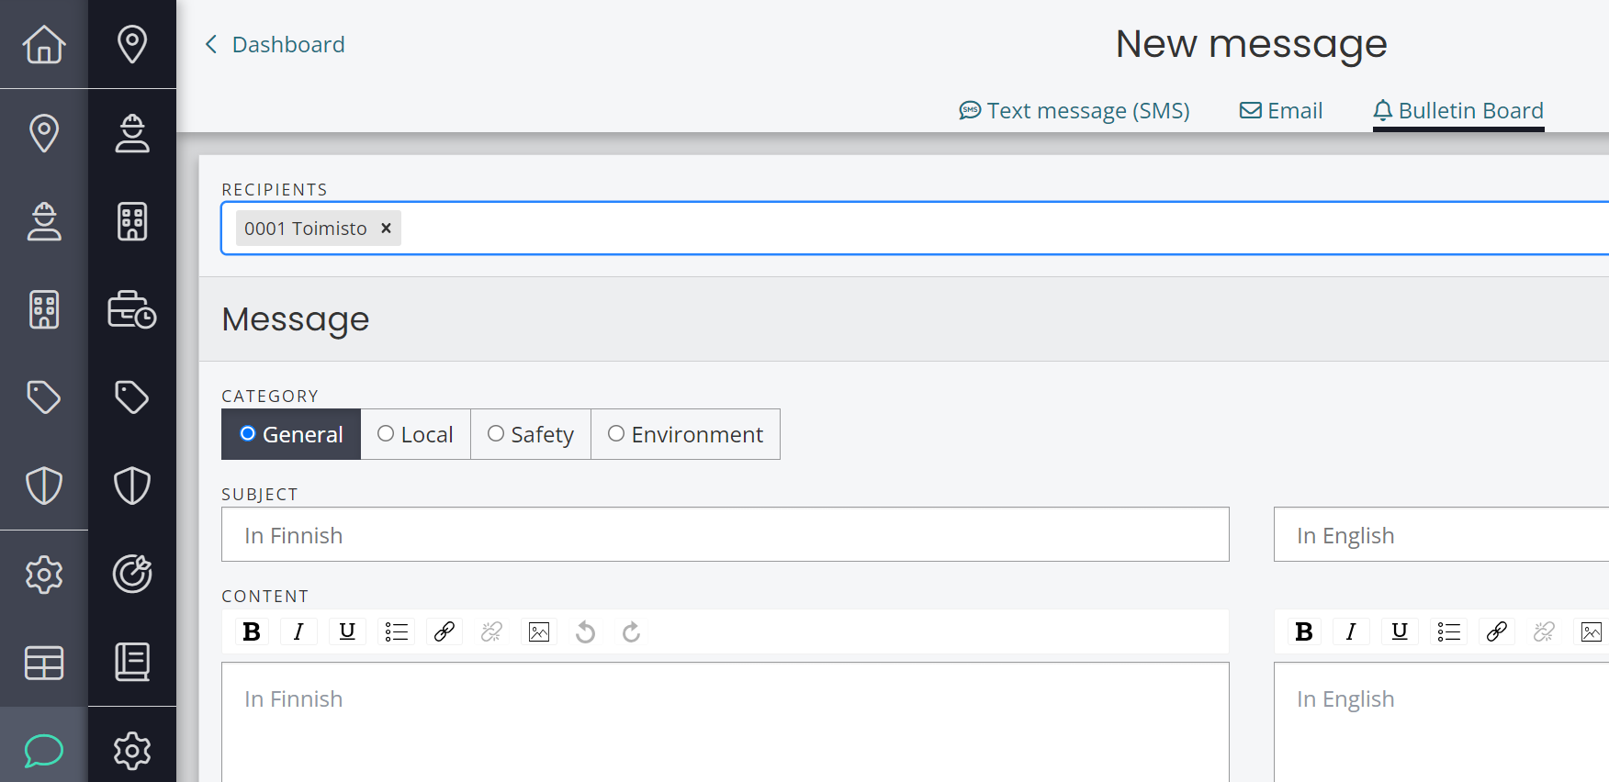Remove 0001 Toimisto recipient tag

(387, 229)
